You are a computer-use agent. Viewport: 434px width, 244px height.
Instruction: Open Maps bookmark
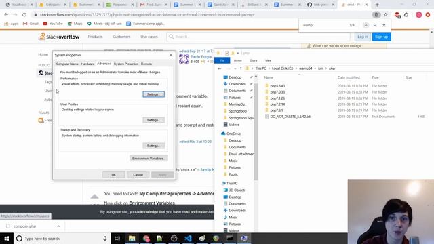coord(75,24)
